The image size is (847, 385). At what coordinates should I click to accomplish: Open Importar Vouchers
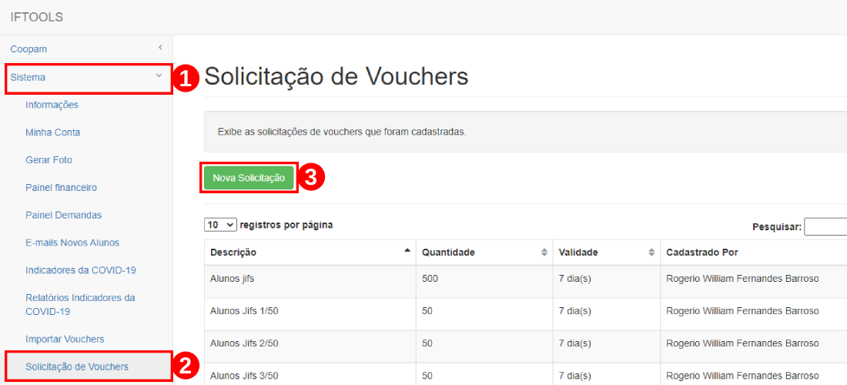(65, 339)
